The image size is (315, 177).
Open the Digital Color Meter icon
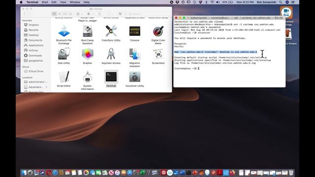point(158,31)
